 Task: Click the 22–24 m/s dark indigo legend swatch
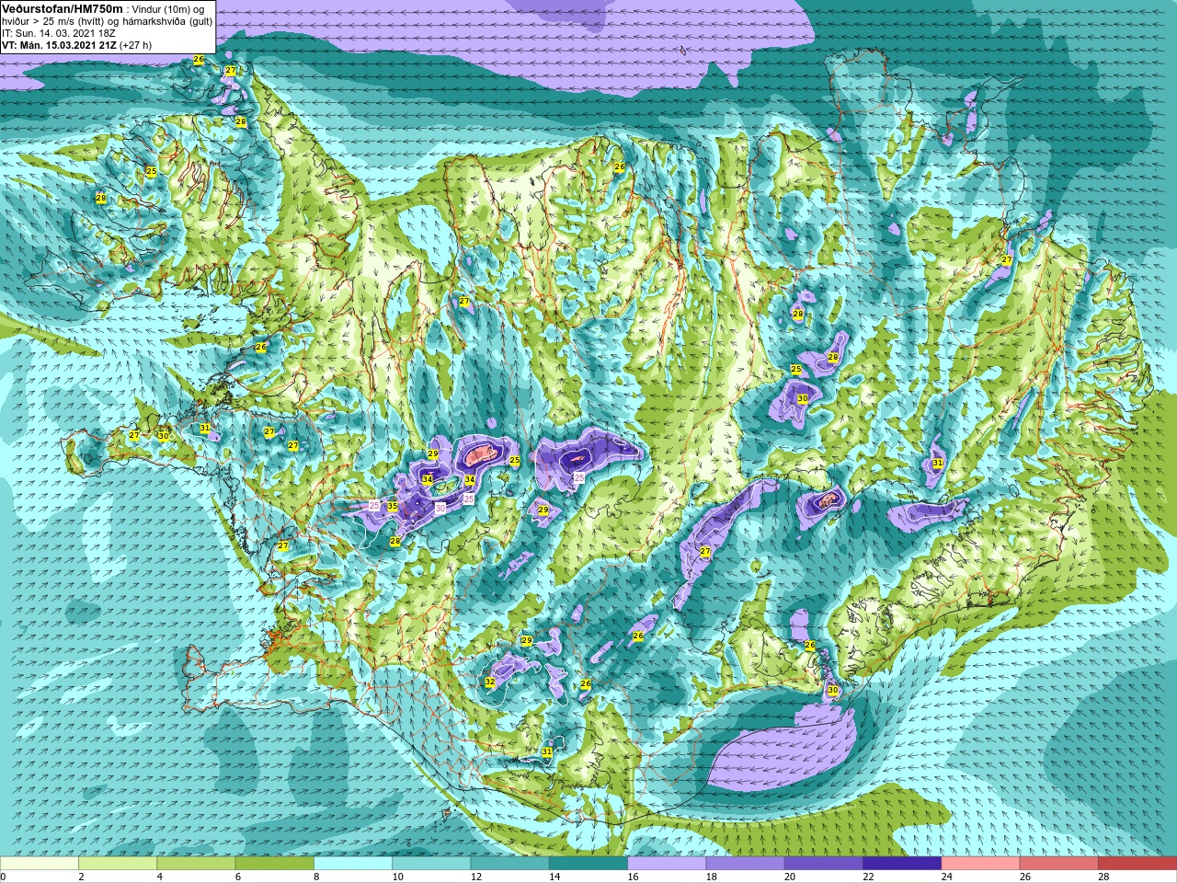tap(901, 864)
